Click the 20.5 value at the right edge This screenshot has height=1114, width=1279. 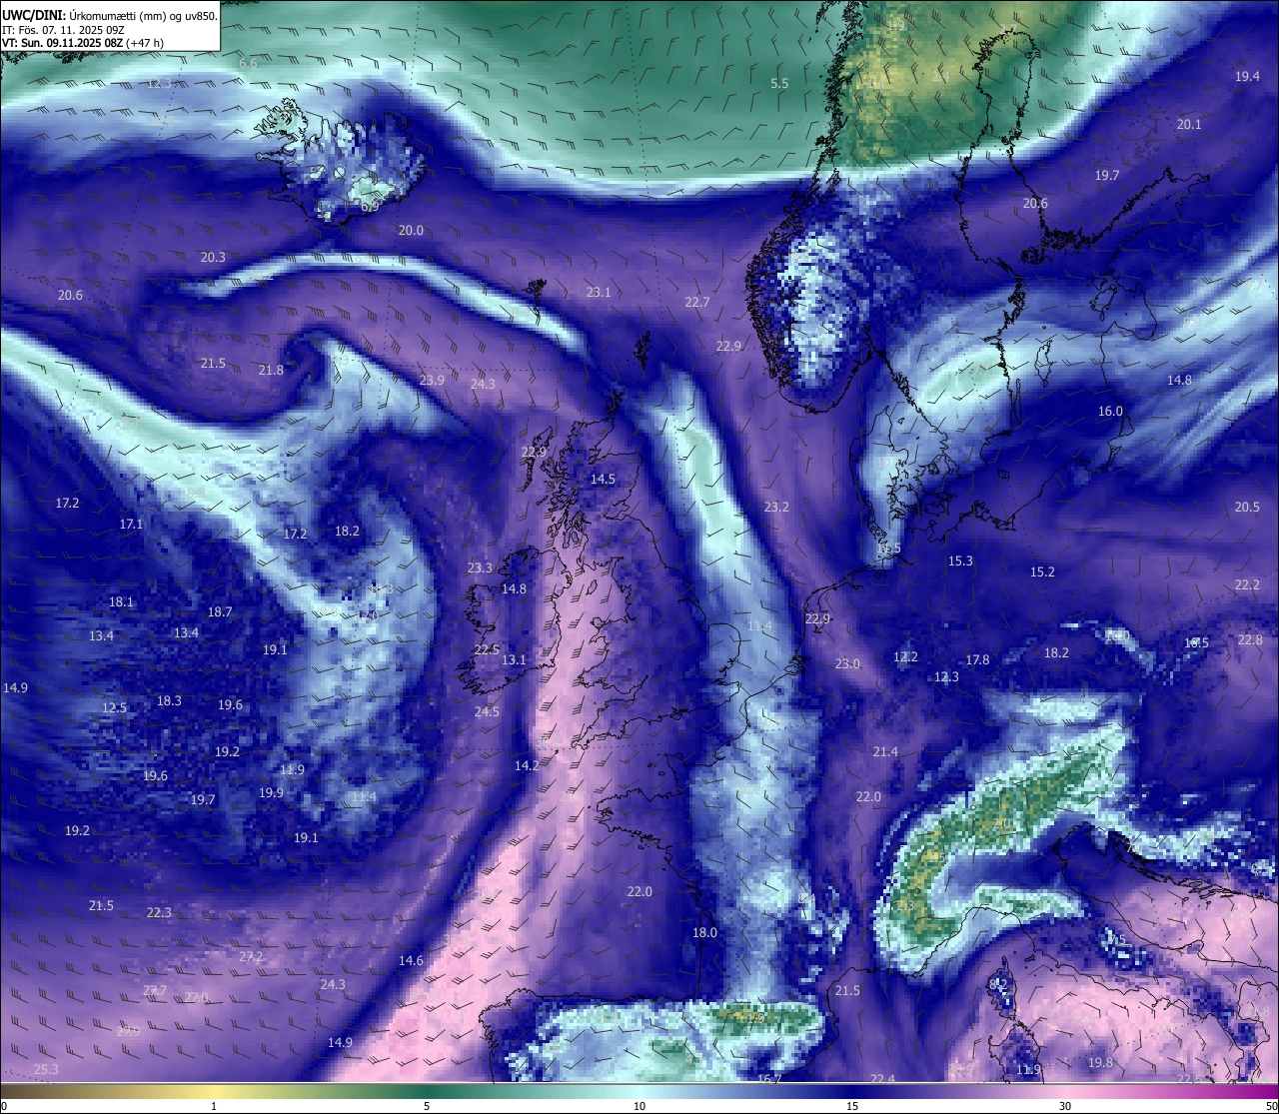(1247, 507)
